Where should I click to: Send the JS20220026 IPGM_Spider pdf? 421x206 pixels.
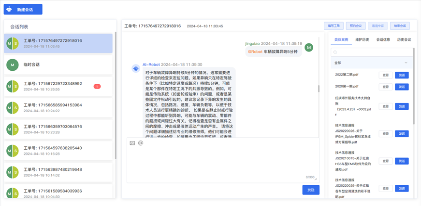coord(402,134)
